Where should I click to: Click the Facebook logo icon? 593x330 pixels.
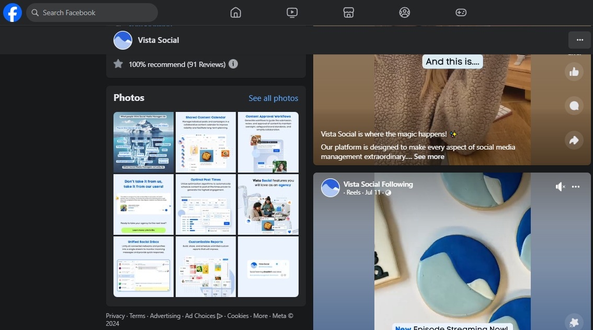coord(13,13)
